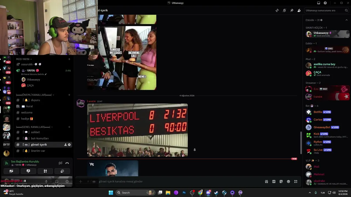
Task: Toggle the member list icon
Action: [299, 10]
